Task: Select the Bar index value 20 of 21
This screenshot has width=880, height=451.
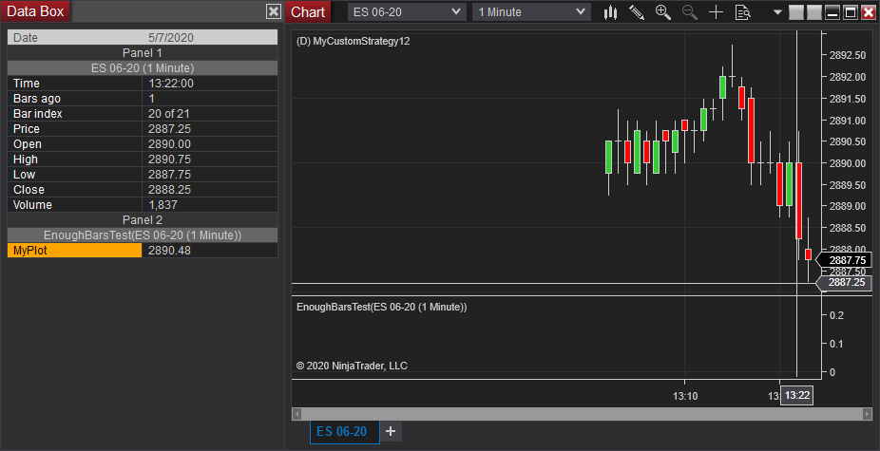Action: point(169,113)
